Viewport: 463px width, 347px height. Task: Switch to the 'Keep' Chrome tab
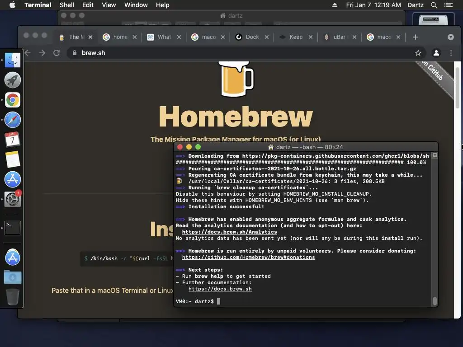(296, 37)
